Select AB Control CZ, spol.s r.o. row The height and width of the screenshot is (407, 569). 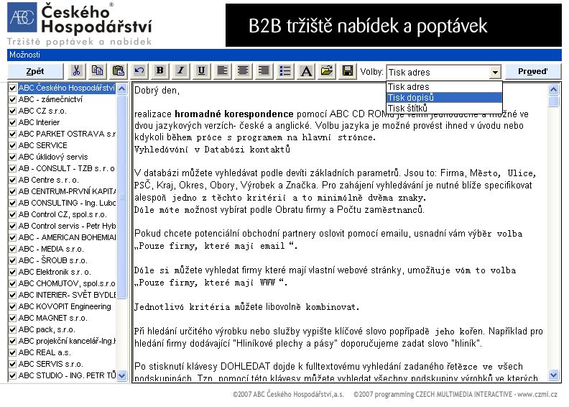63,214
